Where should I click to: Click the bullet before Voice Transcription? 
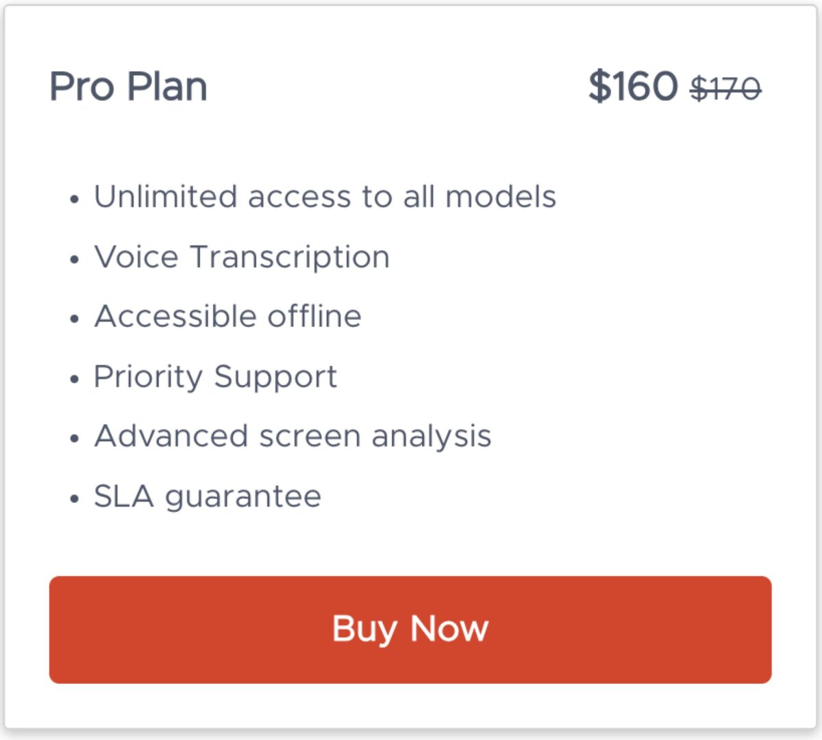point(75,260)
